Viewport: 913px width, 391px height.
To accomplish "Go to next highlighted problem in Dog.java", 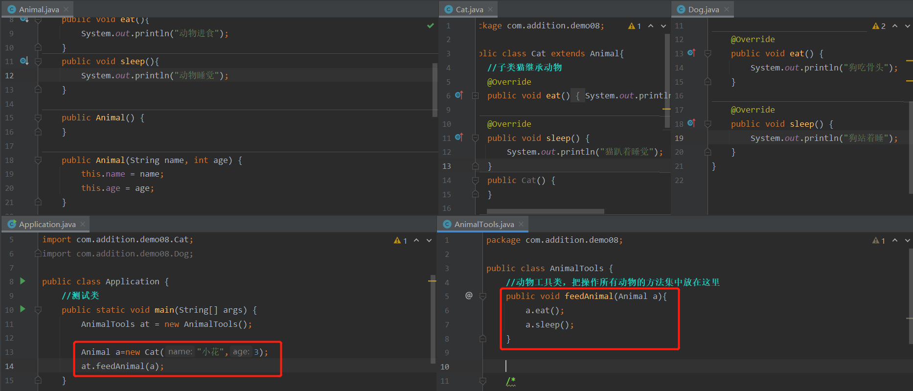I will point(908,26).
